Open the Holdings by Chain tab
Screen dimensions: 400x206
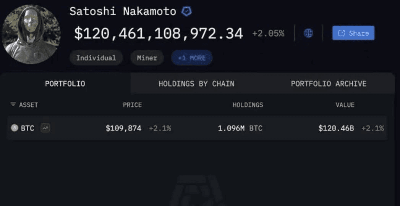tap(196, 84)
